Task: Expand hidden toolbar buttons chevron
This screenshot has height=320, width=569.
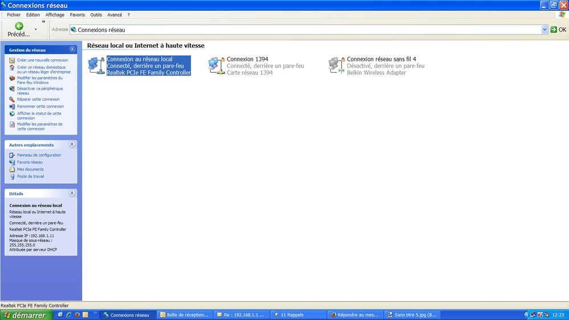Action: [43, 22]
